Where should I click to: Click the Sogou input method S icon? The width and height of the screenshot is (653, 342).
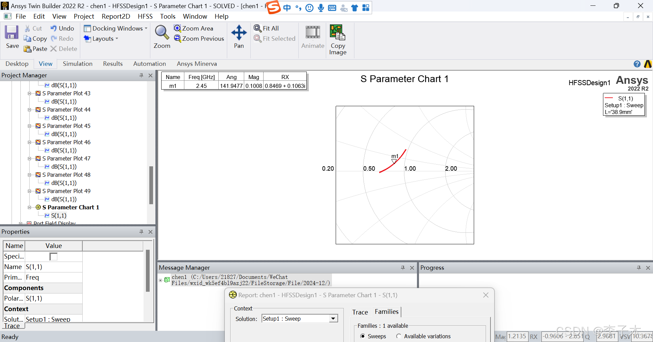[273, 7]
